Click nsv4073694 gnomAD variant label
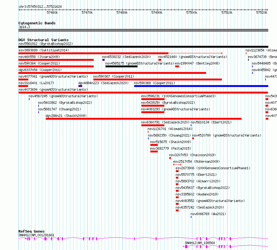 point(53,89)
